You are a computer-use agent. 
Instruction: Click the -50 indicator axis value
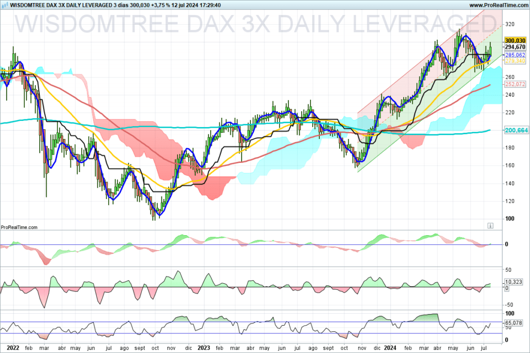[x=508, y=305]
